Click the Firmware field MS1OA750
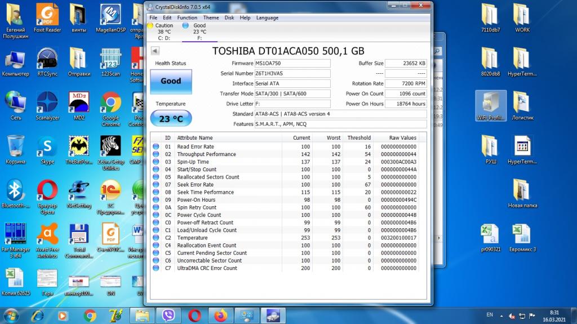 point(292,63)
